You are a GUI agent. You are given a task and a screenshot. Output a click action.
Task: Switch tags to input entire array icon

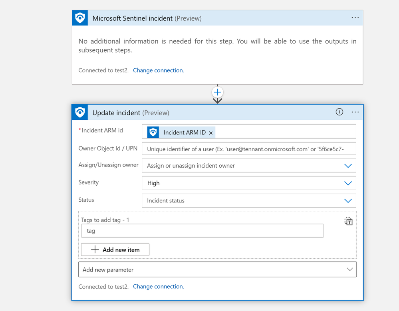click(x=348, y=221)
